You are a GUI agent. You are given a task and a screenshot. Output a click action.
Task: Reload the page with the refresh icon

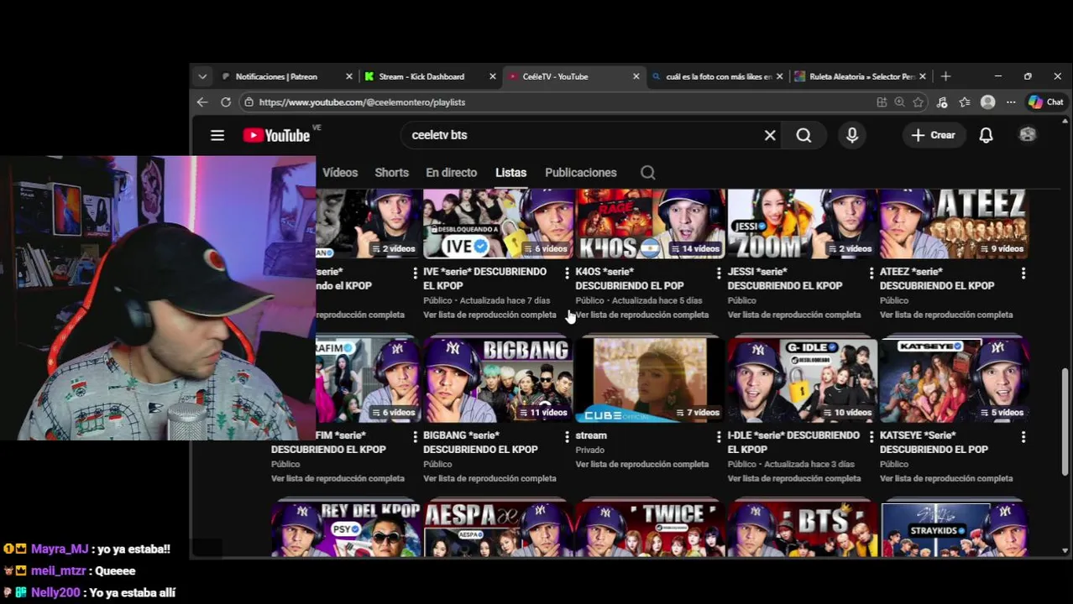(226, 102)
